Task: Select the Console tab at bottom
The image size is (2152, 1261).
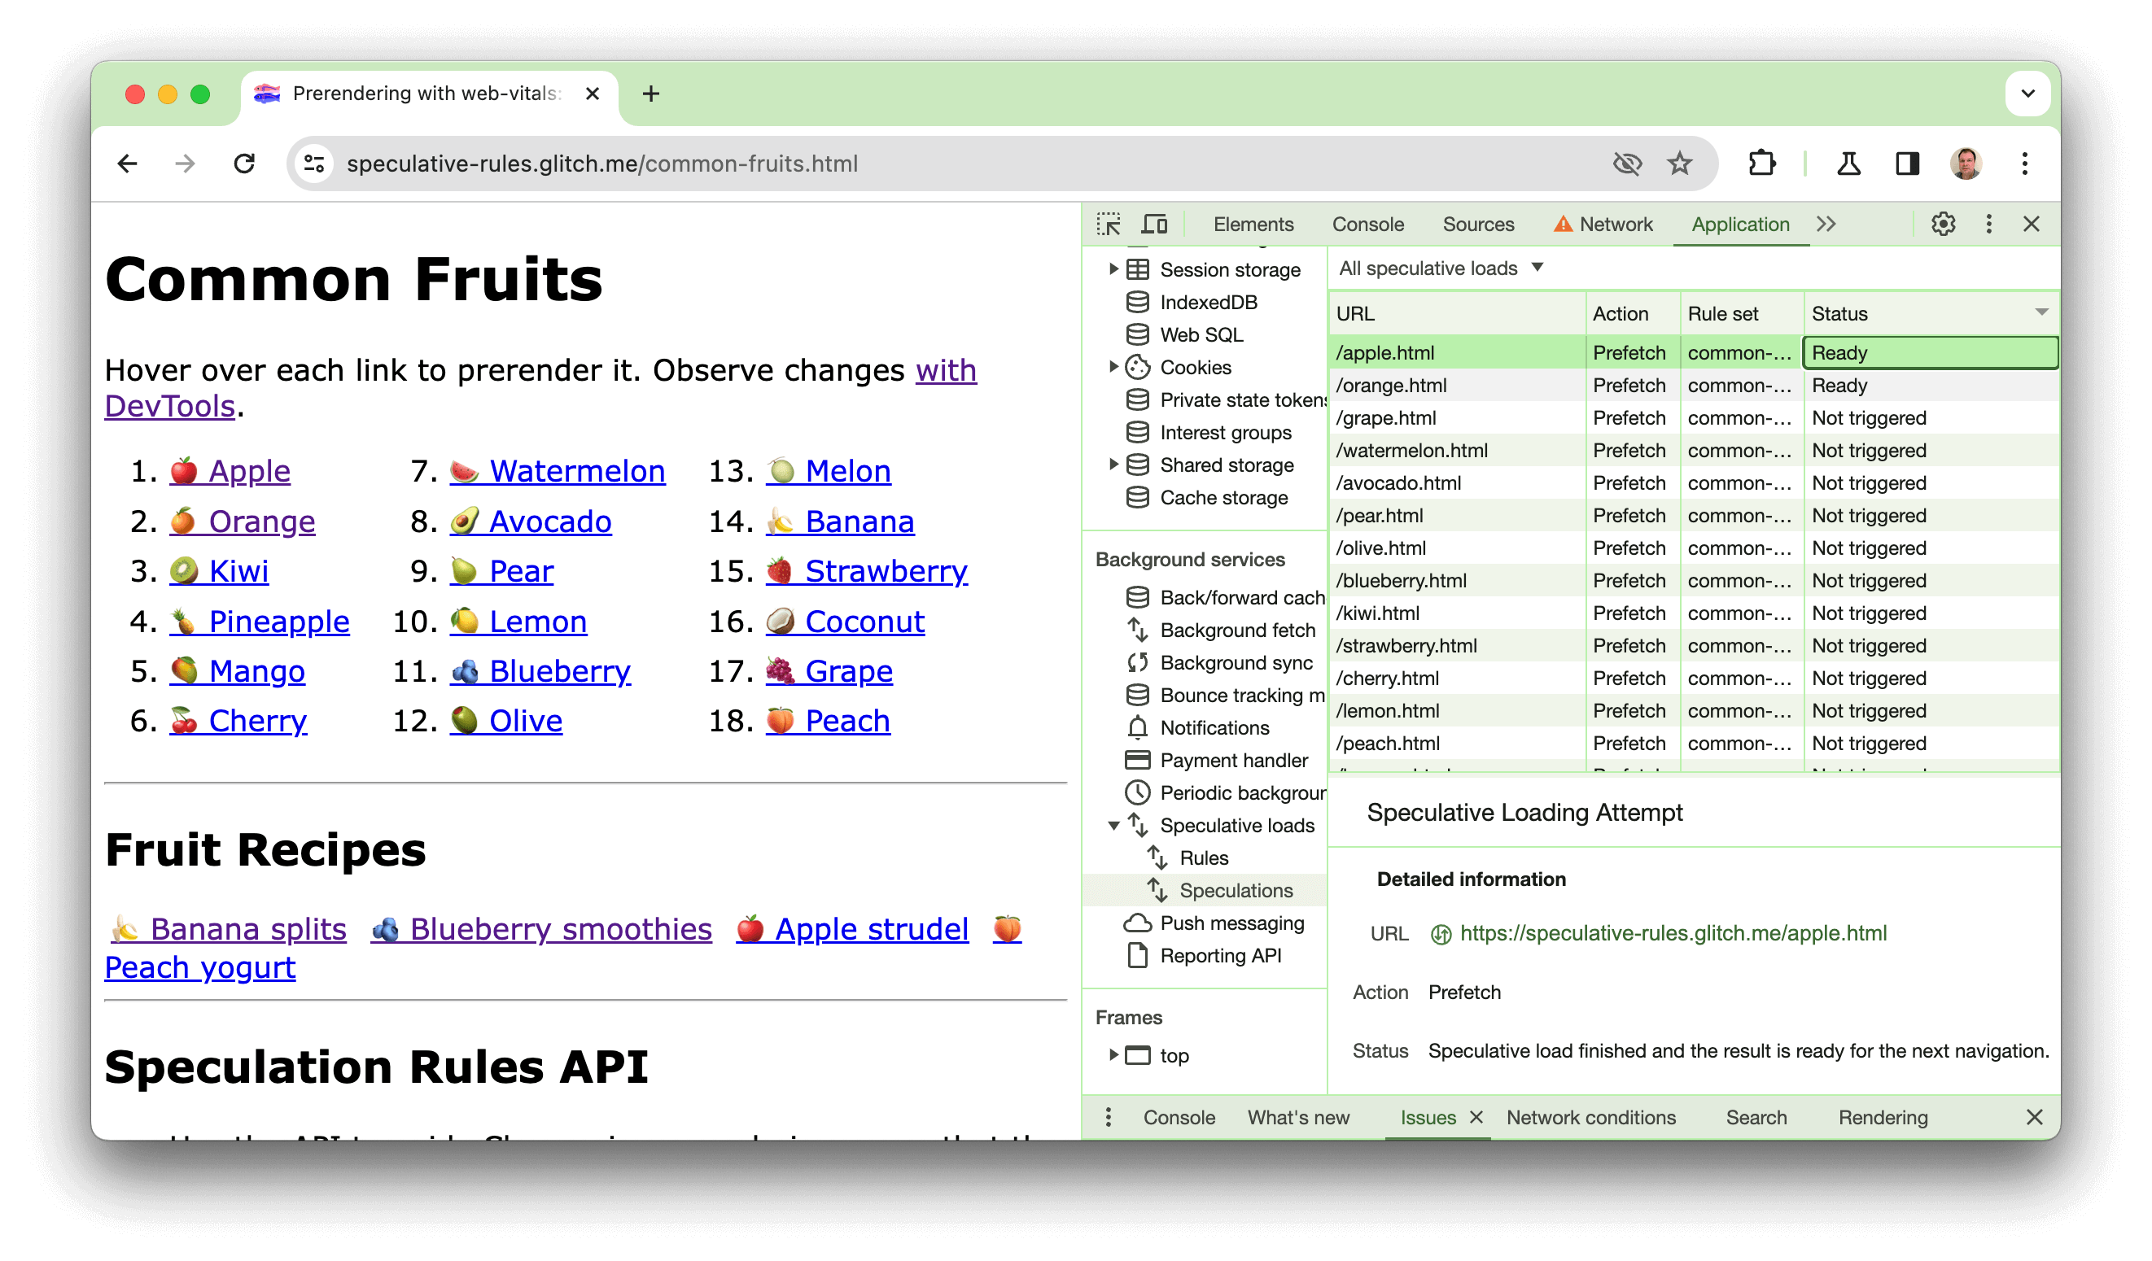Action: coord(1176,1117)
